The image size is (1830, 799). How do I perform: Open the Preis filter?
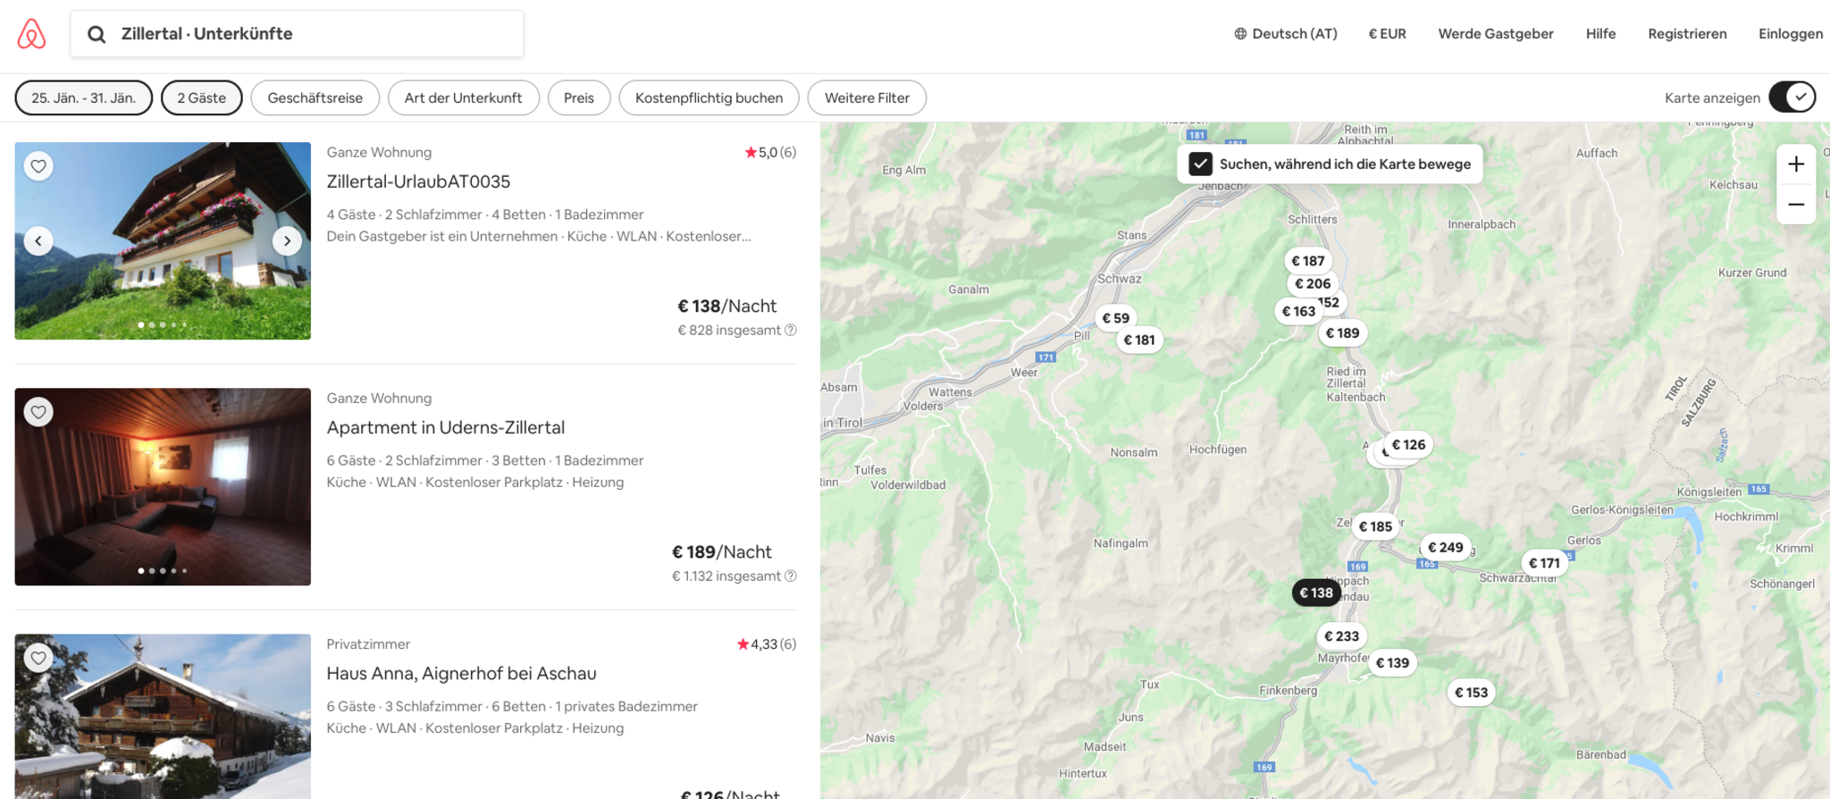coord(579,98)
